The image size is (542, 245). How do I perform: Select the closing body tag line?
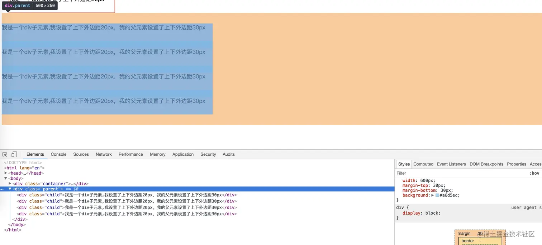[17, 225]
